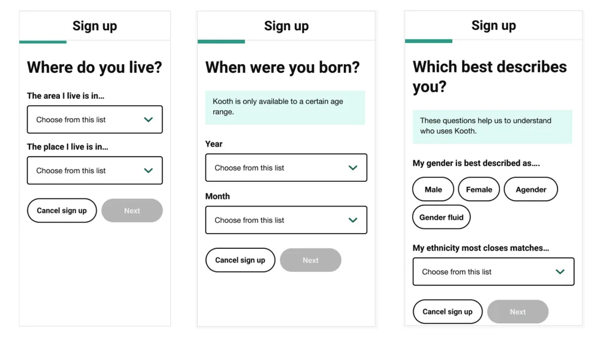Click chevron of 'The area I live is in' dropdown

(148, 119)
